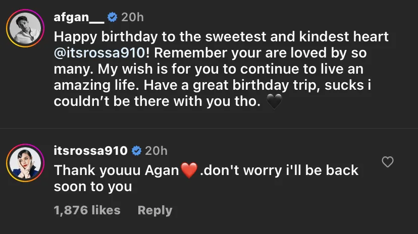Click "couldn't be there with you tho" line
The height and width of the screenshot is (234, 418).
coord(156,102)
